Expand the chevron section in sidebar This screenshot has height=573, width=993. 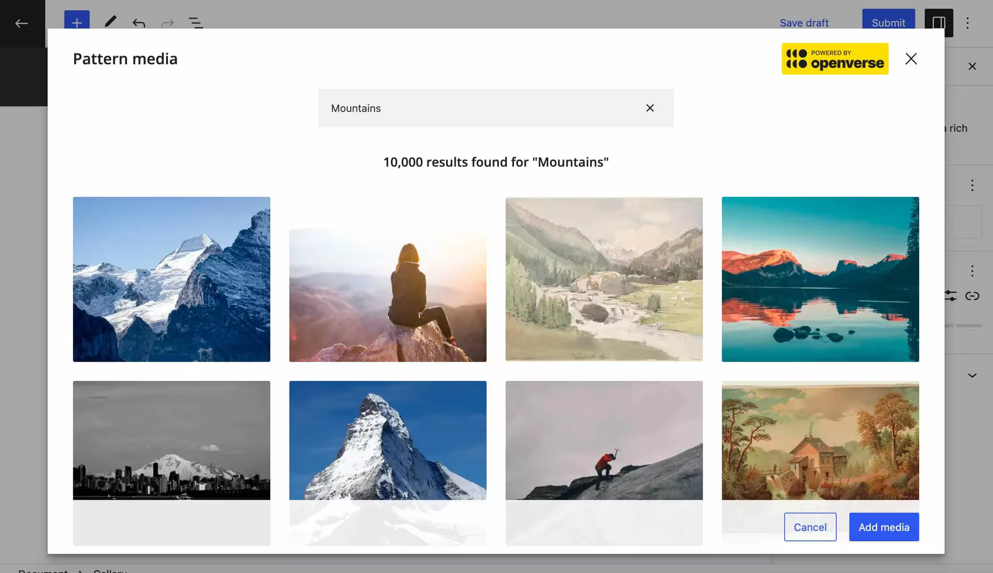coord(972,375)
